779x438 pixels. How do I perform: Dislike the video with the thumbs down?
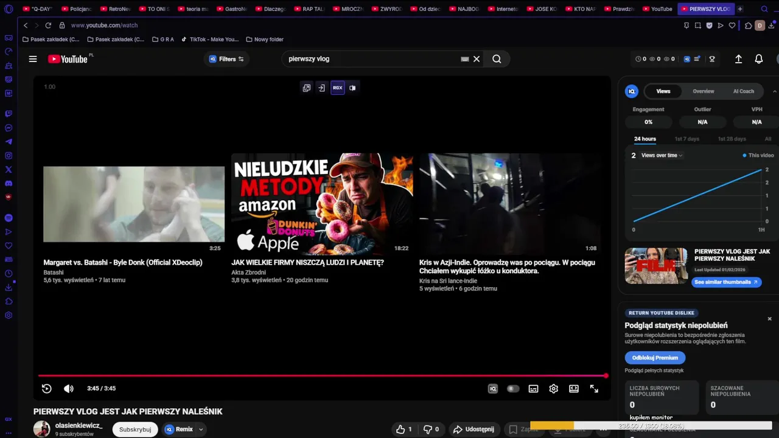click(x=431, y=429)
